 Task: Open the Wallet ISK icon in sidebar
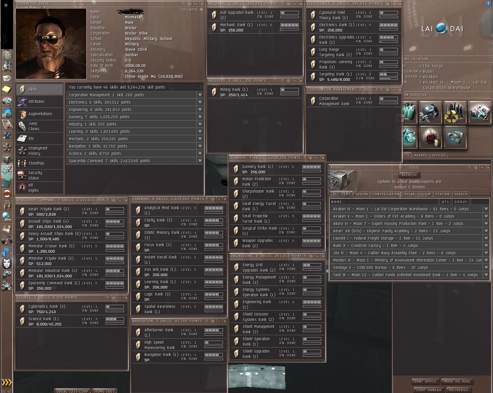pos(7,171)
